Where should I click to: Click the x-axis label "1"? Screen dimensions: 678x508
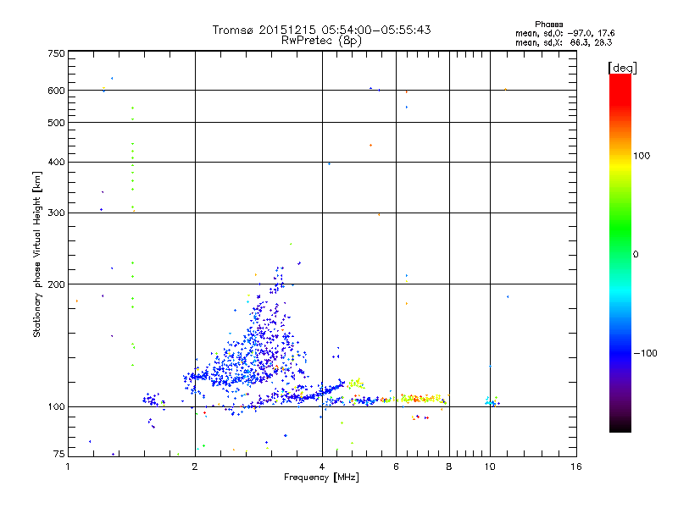click(68, 467)
